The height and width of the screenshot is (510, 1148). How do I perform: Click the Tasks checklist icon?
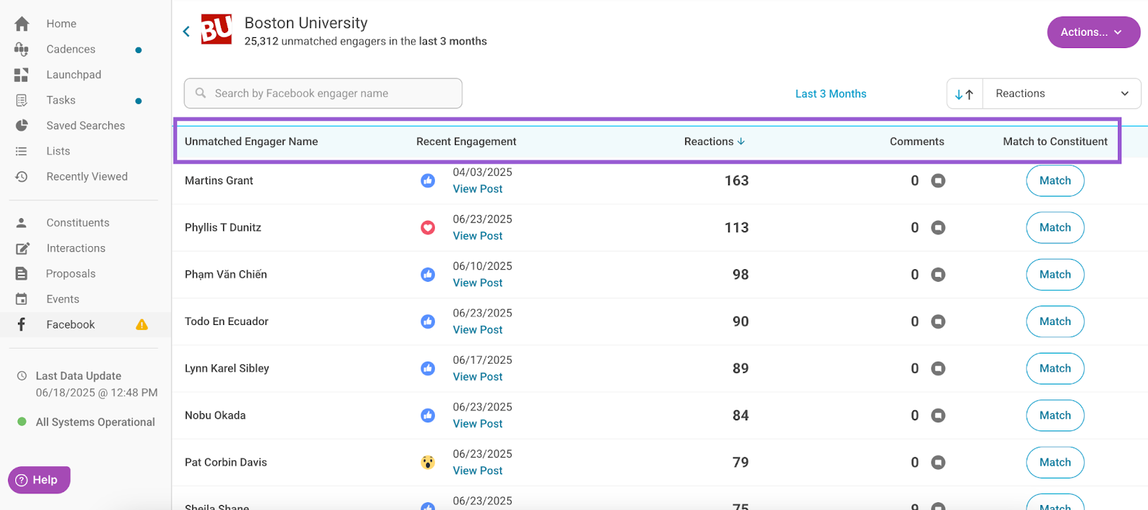[22, 100]
